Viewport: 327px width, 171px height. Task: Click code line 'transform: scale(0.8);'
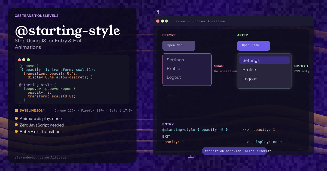click(x=52, y=96)
